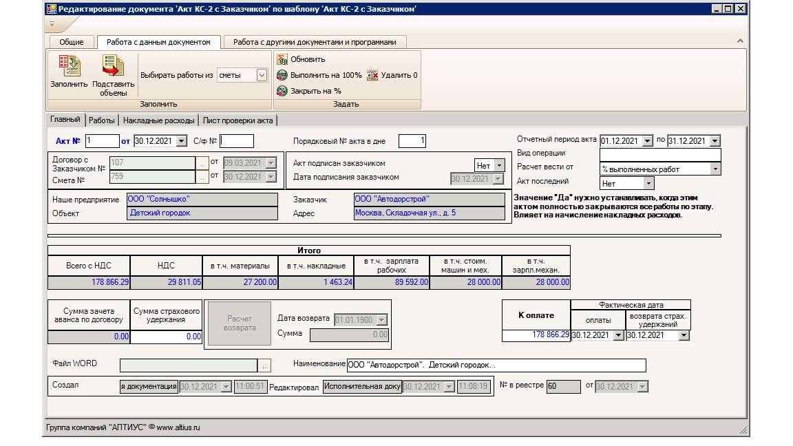Open Лист проверки акта tab
The image size is (793, 446).
[238, 120]
